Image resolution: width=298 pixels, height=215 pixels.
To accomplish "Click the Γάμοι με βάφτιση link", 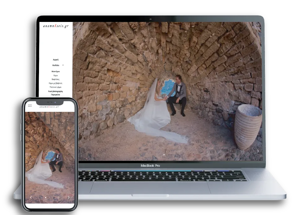I will [56, 83].
